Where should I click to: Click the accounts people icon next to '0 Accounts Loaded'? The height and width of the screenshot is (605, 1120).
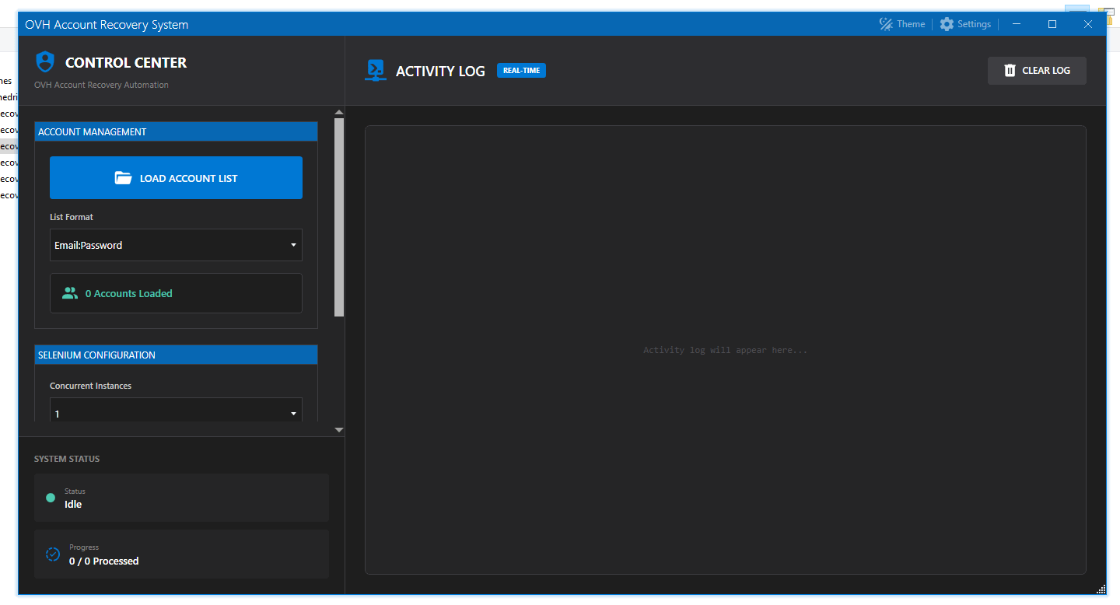click(x=70, y=293)
